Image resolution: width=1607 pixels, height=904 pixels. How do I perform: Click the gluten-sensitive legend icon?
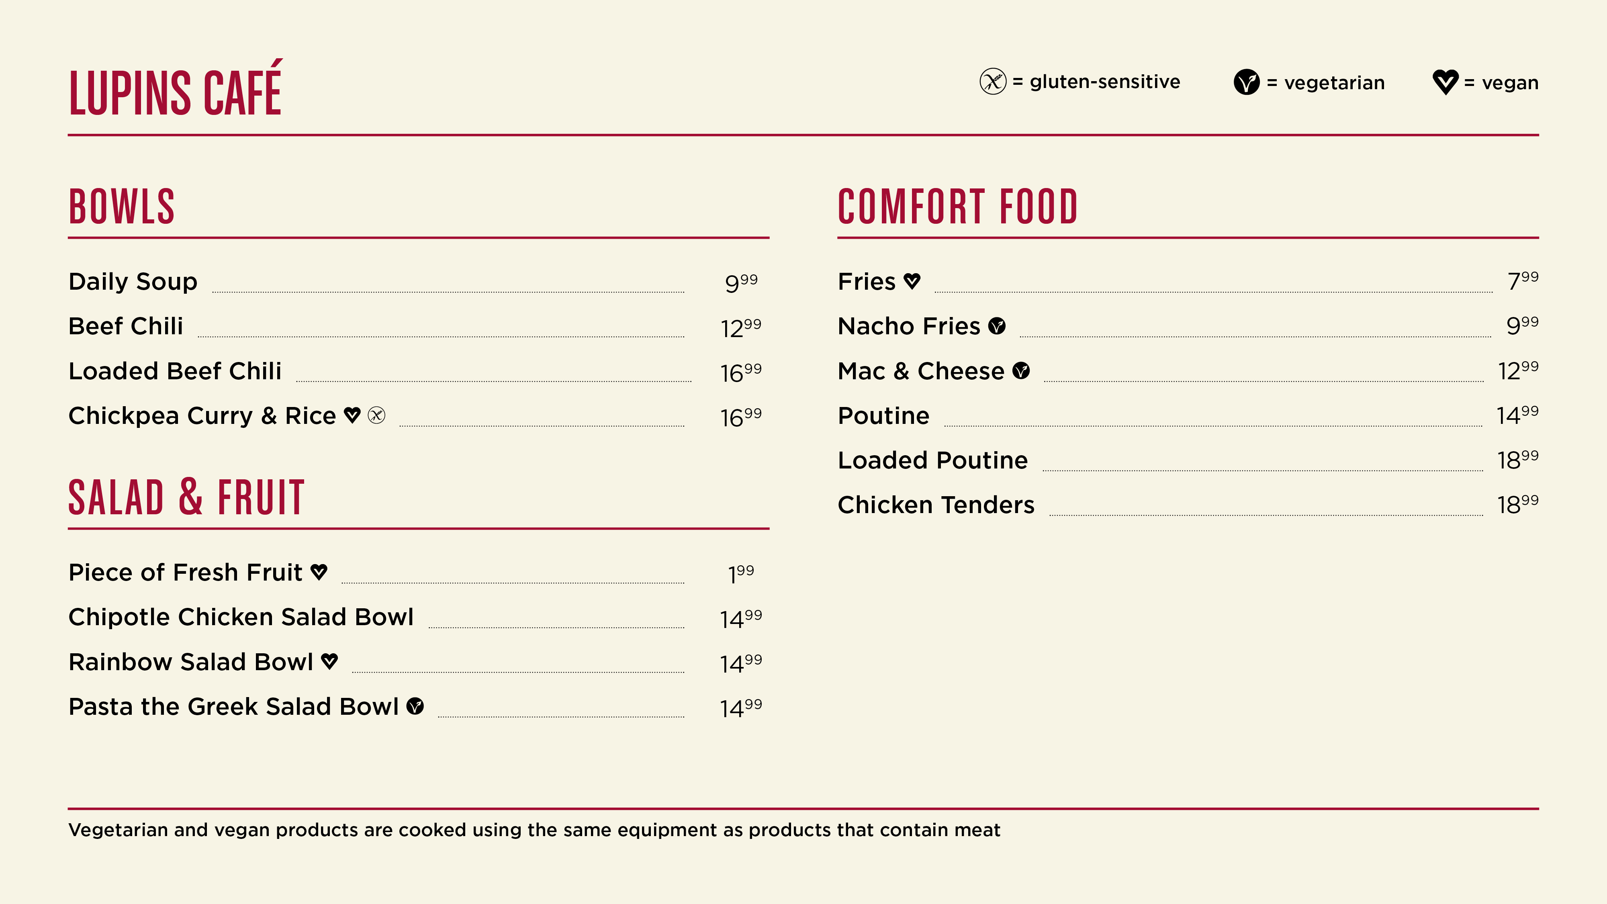992,82
